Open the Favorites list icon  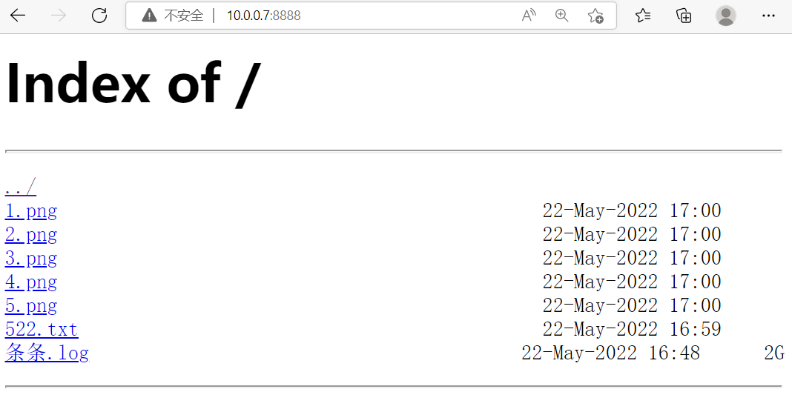643,16
